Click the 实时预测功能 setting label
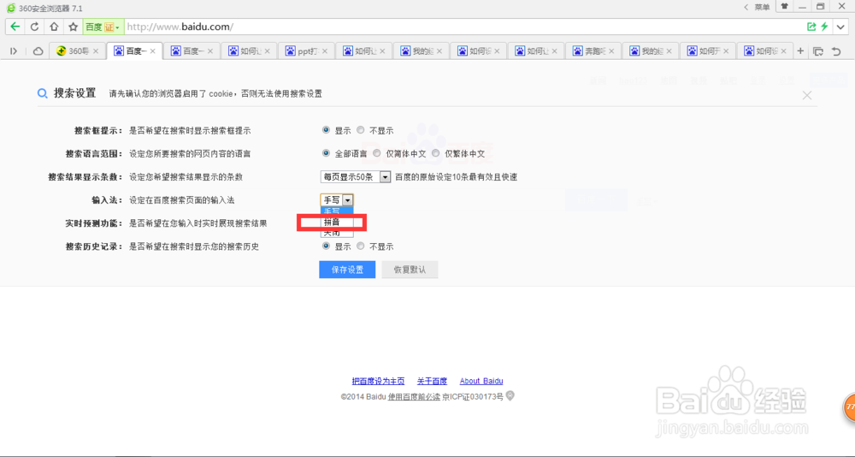Image resolution: width=855 pixels, height=457 pixels. (94, 223)
